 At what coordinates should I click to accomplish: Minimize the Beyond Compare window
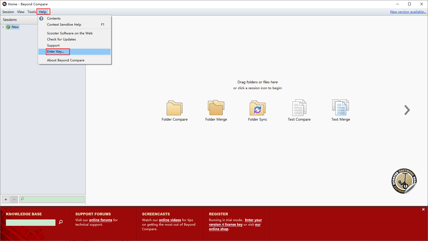(x=398, y=4)
